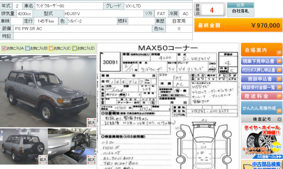Check the お気に入りD favorite checkbox
Image resolution: width=283 pixels, height=169 pixels.
(74, 48)
